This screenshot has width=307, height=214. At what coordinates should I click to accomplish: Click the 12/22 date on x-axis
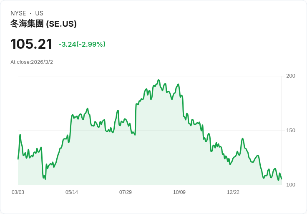pos(233,192)
